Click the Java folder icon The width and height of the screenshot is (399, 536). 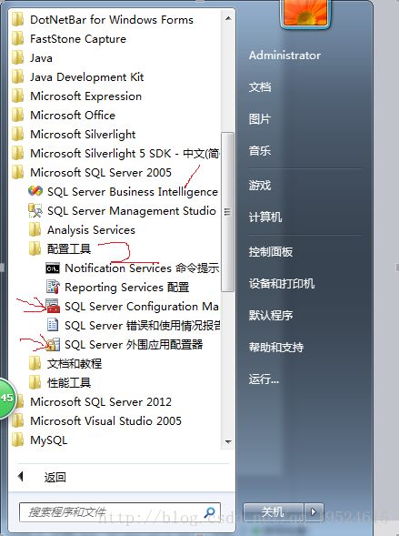17,57
